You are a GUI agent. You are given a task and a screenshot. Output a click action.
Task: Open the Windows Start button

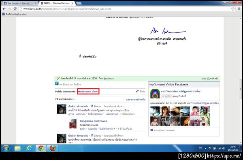coord(6,148)
